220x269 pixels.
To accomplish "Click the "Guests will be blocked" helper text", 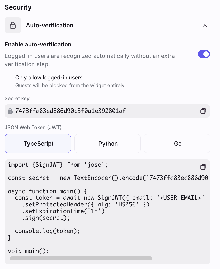I will [70, 85].
